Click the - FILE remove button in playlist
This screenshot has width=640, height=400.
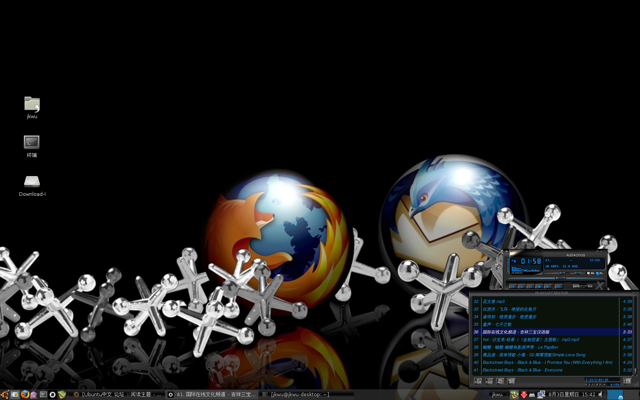pos(489,381)
